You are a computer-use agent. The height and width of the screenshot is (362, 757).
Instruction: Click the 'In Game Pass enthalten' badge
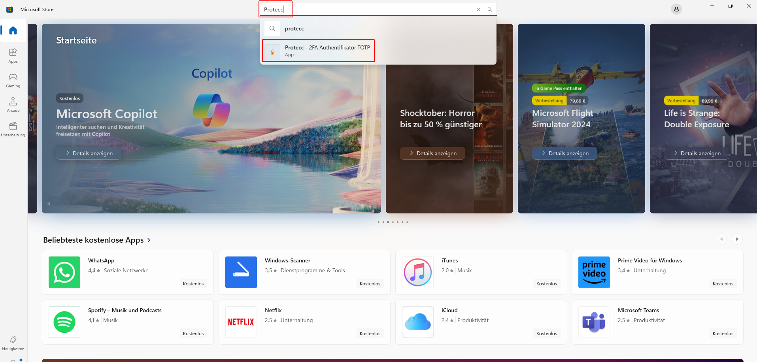click(559, 89)
